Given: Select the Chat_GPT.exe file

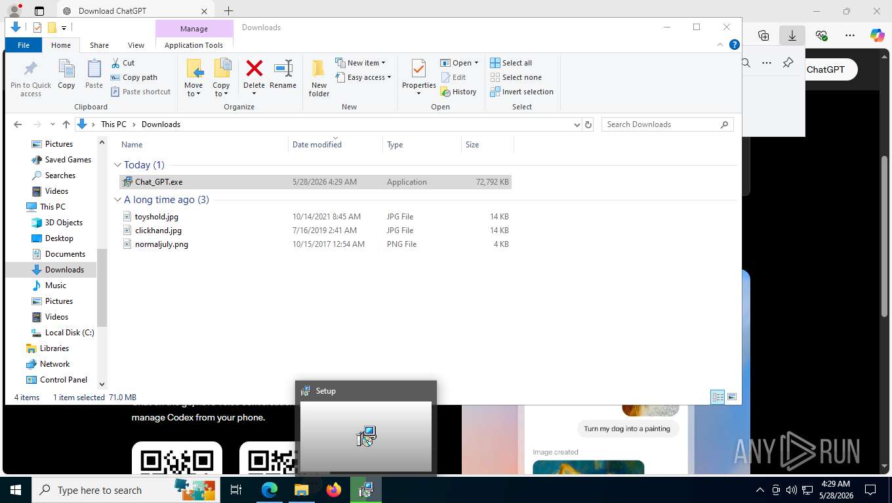Looking at the screenshot, I should click(315, 182).
